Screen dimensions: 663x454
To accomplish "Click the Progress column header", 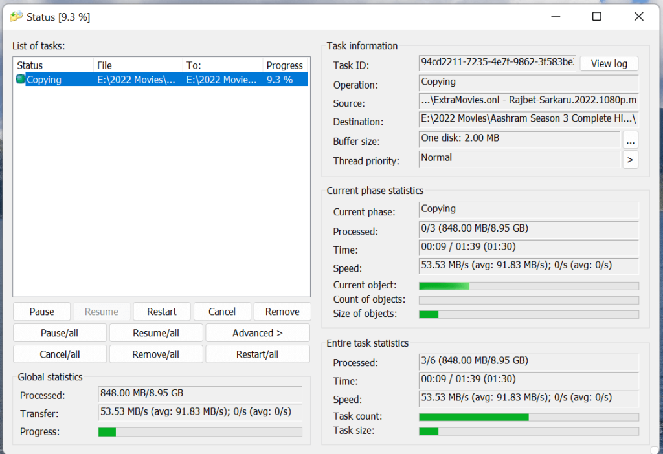I will [286, 65].
